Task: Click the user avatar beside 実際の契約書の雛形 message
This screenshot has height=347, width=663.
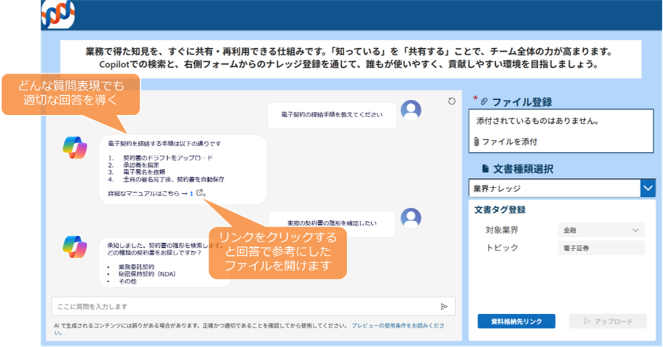Action: (411, 217)
